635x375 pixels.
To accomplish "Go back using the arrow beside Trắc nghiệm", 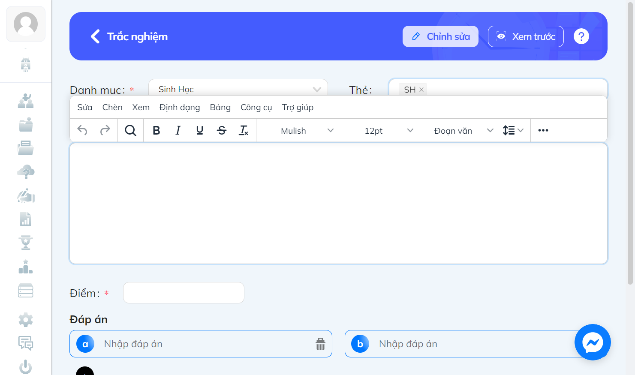I will point(95,36).
